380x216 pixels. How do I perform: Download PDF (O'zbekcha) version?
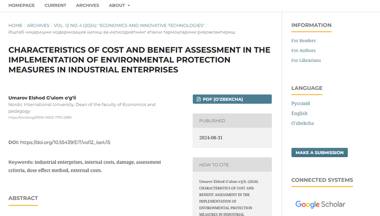click(x=232, y=99)
